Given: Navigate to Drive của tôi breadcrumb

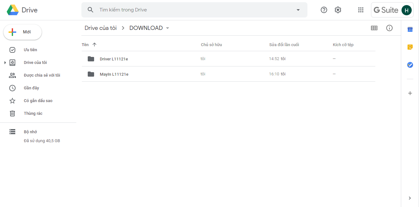Looking at the screenshot, I should (100, 28).
